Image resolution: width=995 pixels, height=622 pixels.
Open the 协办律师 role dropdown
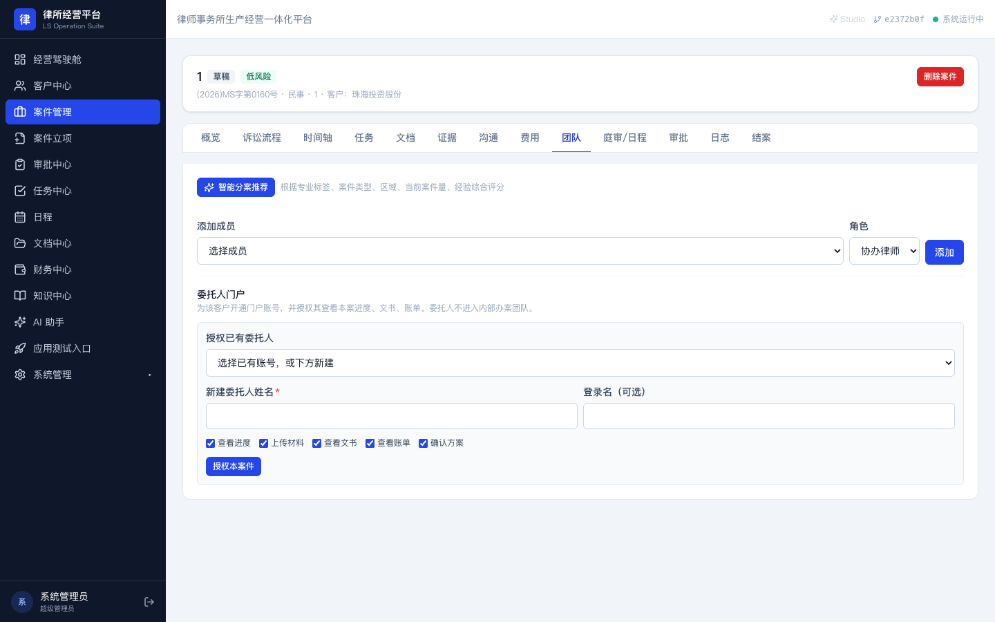[884, 251]
